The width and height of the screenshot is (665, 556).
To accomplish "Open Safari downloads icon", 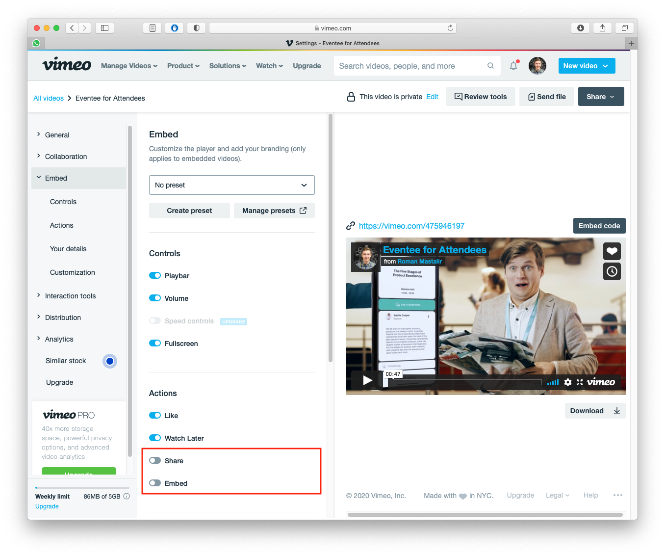I will pos(581,28).
